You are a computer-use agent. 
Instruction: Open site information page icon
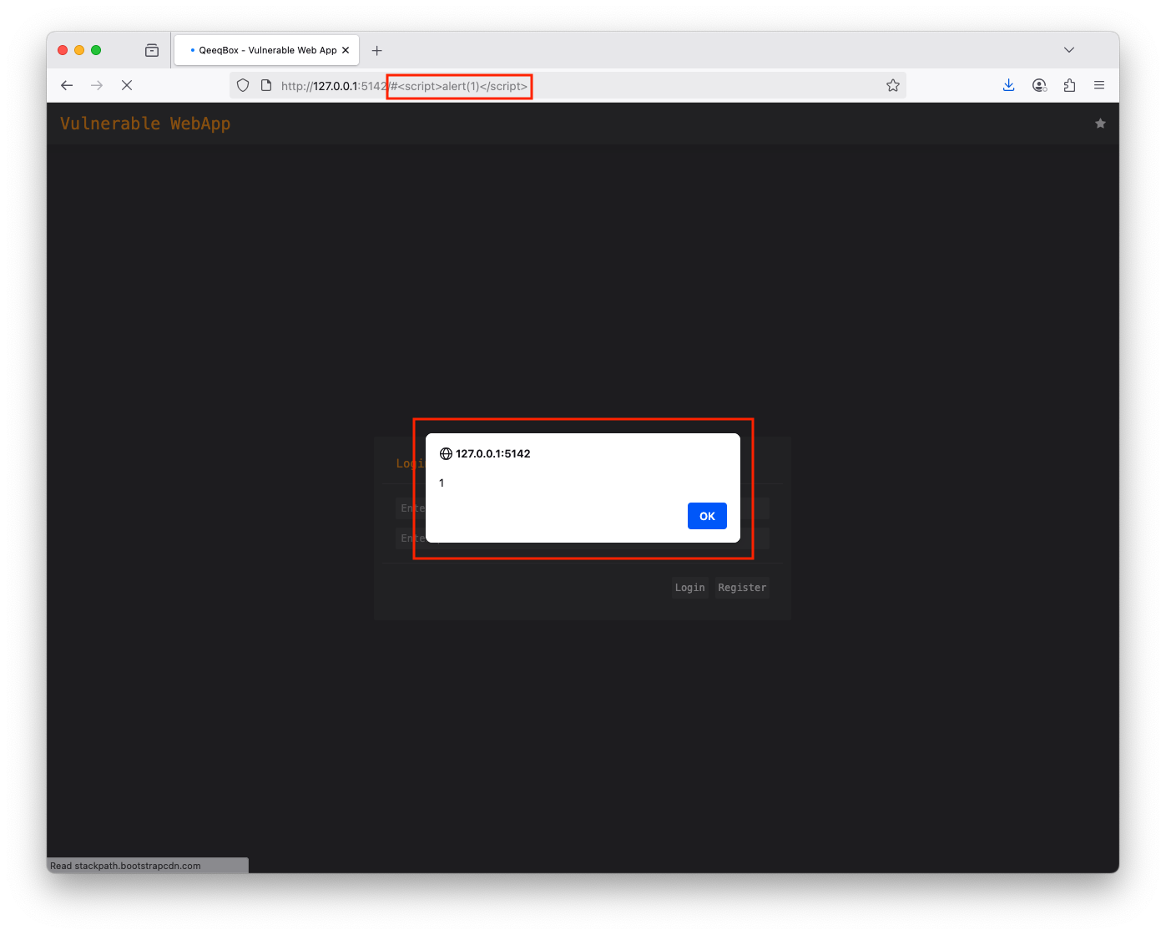pyautogui.click(x=266, y=85)
